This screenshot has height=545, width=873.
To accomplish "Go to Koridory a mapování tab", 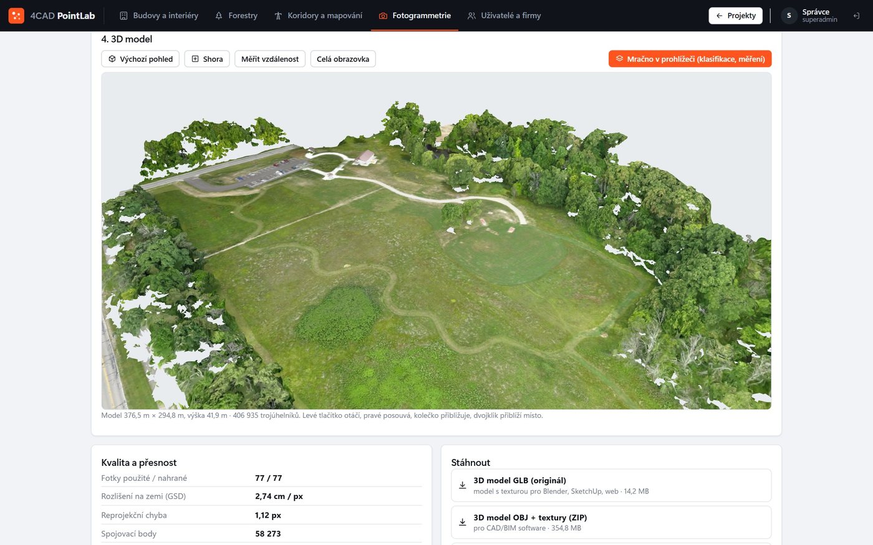I will (x=318, y=16).
